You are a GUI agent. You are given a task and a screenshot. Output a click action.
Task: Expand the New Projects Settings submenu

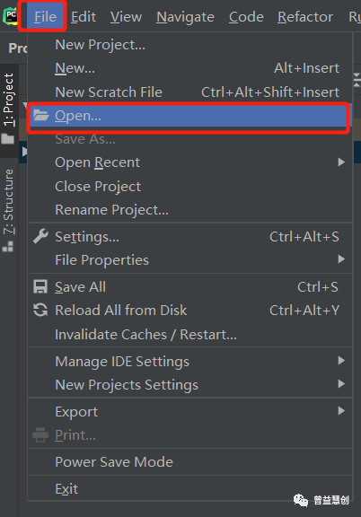(190, 384)
